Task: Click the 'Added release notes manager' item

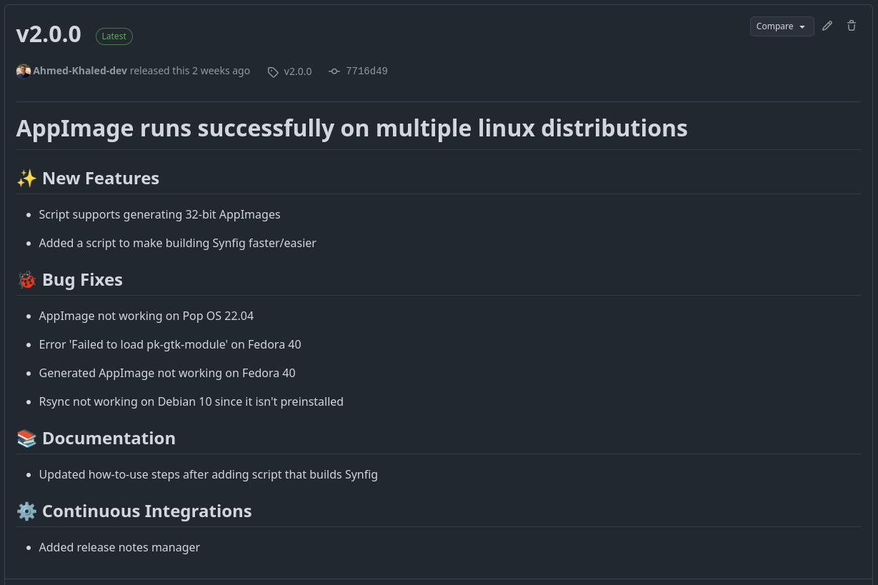Action: (x=119, y=547)
